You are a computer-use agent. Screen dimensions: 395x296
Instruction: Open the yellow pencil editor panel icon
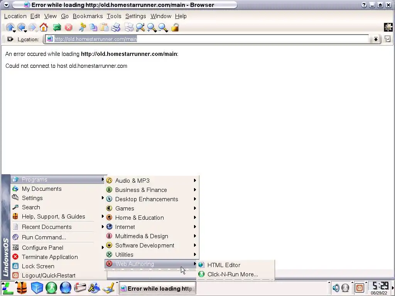pyautogui.click(x=108, y=288)
